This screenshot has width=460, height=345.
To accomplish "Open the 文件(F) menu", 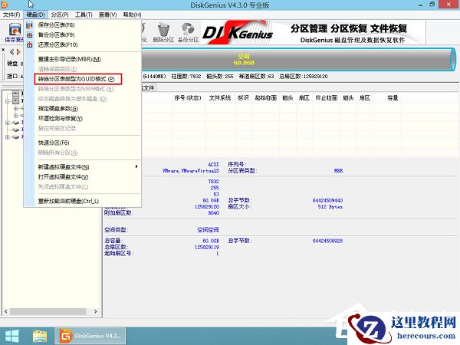I will tap(11, 15).
